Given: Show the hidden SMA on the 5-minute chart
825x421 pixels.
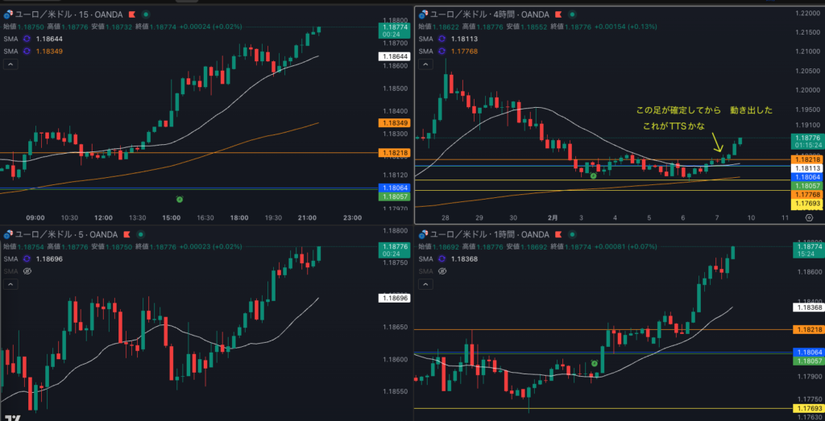Looking at the screenshot, I should [x=27, y=271].
